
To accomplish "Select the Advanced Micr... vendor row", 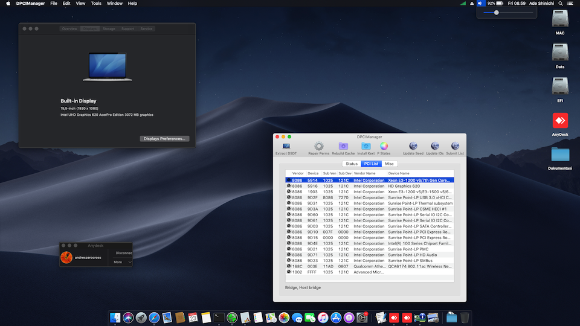I will click(370, 272).
